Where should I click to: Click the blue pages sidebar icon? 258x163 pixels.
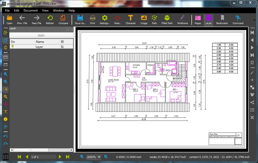(6, 40)
